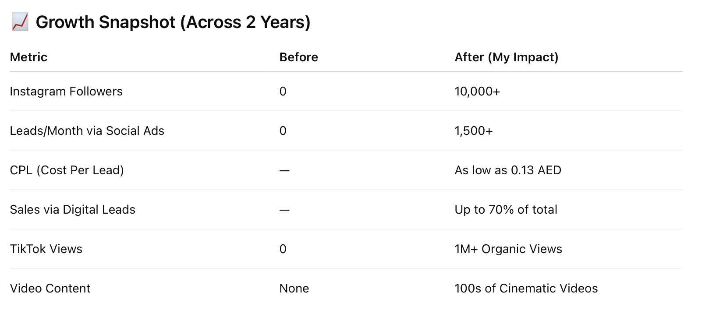
Task: Select the Instagram Followers cell
Action: tap(66, 92)
